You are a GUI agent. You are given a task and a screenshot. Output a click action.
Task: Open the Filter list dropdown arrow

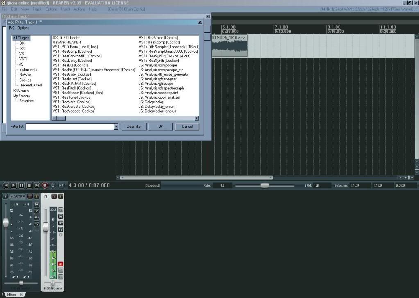click(x=116, y=127)
